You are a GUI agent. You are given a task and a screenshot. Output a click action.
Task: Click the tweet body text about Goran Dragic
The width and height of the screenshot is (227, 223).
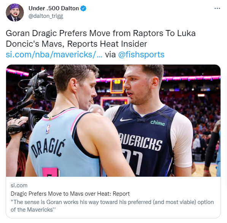pos(101,38)
